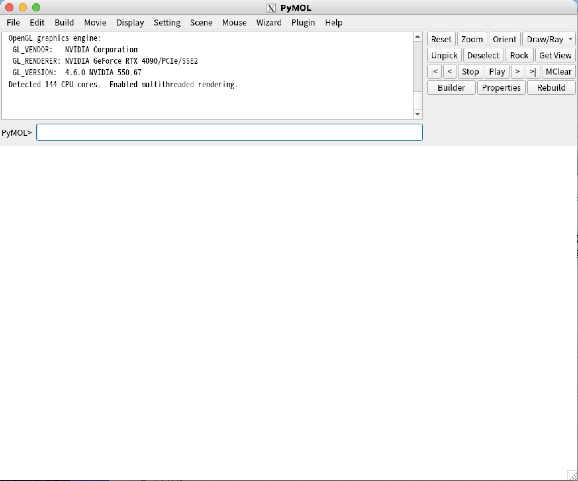The width and height of the screenshot is (578, 481).
Task: Focus the PyMOL command input field
Action: tap(229, 132)
